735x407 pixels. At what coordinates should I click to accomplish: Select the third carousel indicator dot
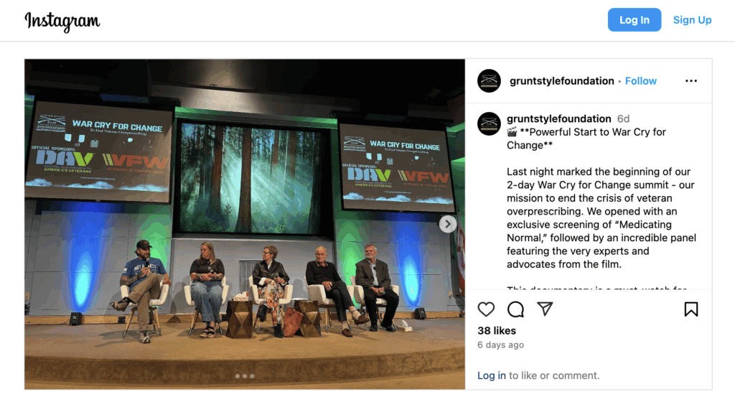[x=252, y=376]
